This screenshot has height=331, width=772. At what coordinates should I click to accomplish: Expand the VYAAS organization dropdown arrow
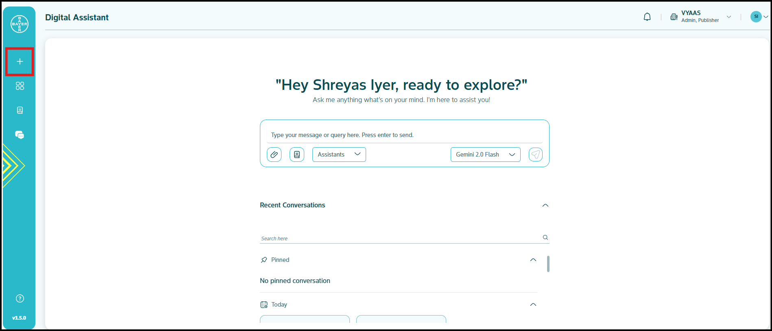click(729, 17)
